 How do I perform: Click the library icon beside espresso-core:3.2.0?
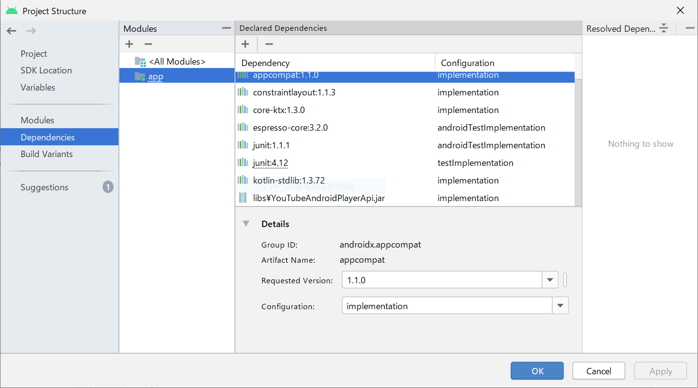(243, 127)
